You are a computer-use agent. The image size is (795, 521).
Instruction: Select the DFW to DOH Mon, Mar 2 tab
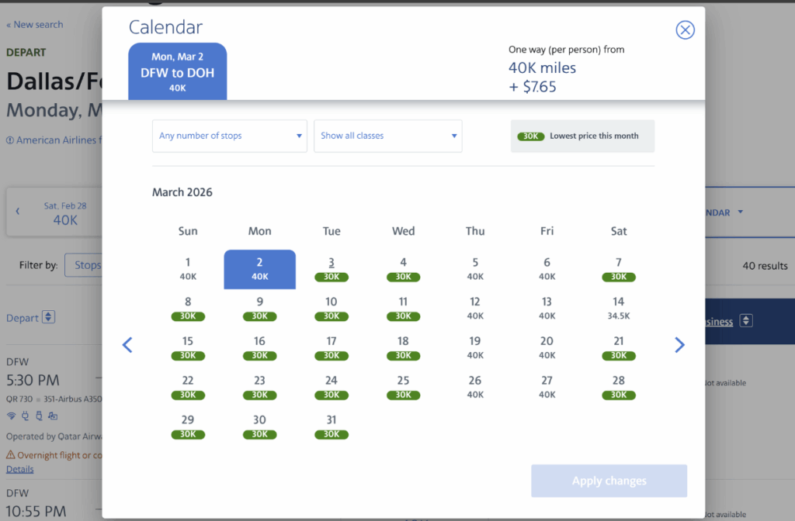pos(177,72)
